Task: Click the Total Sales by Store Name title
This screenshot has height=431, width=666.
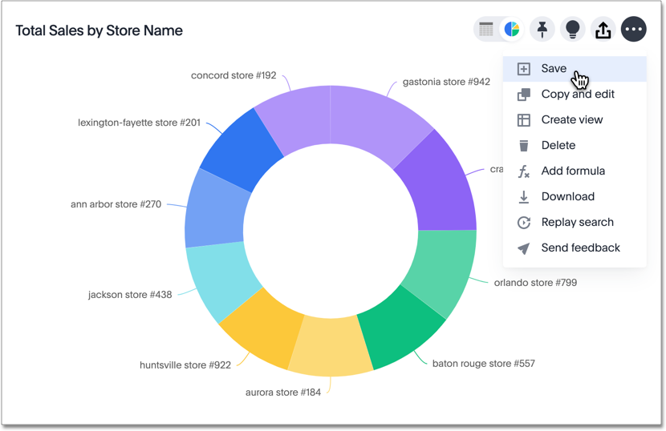Action: point(99,30)
